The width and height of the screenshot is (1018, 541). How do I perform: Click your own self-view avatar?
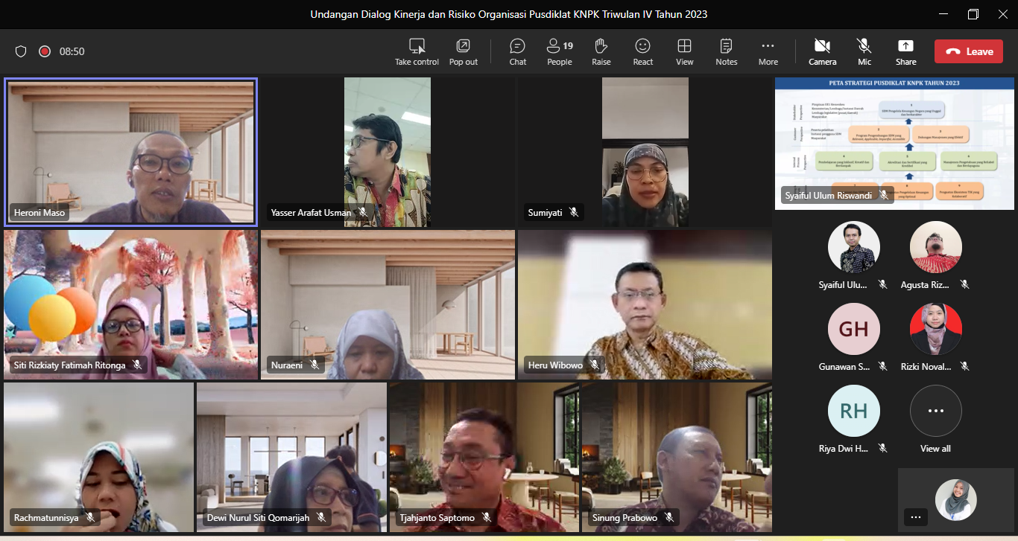(956, 499)
